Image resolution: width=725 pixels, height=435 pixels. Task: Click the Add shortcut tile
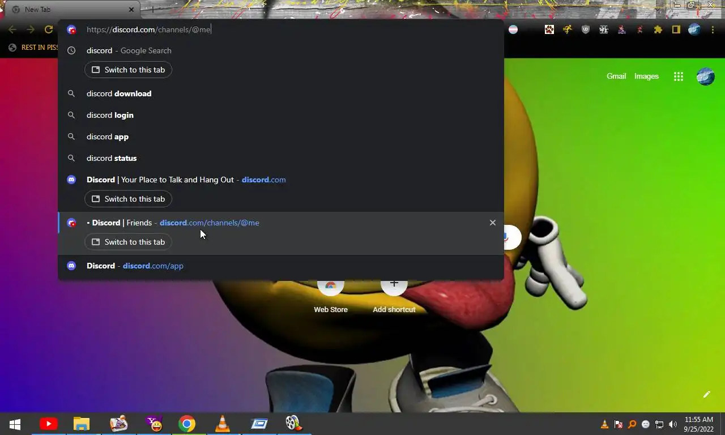pyautogui.click(x=394, y=296)
